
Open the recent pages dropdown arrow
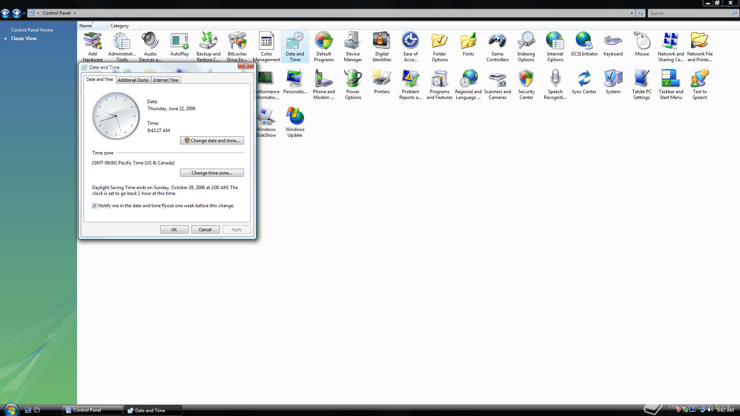click(x=24, y=13)
